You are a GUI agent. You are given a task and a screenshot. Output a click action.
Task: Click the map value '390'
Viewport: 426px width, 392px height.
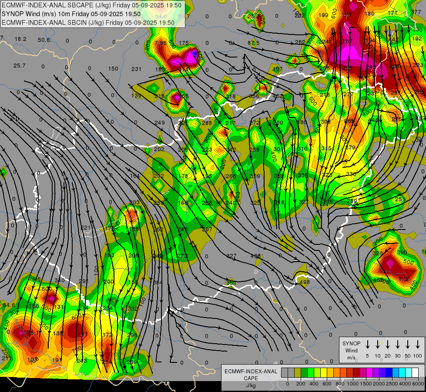tap(402, 253)
